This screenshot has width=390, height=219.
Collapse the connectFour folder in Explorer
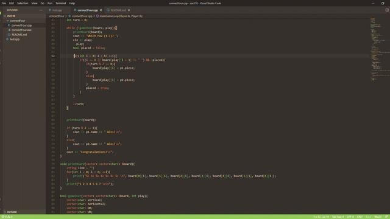[x=18, y=21]
